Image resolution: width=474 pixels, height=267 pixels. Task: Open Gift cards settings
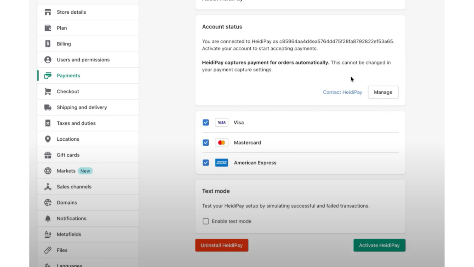(88, 155)
